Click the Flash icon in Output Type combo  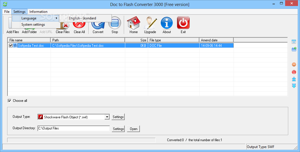pyautogui.click(x=41, y=117)
